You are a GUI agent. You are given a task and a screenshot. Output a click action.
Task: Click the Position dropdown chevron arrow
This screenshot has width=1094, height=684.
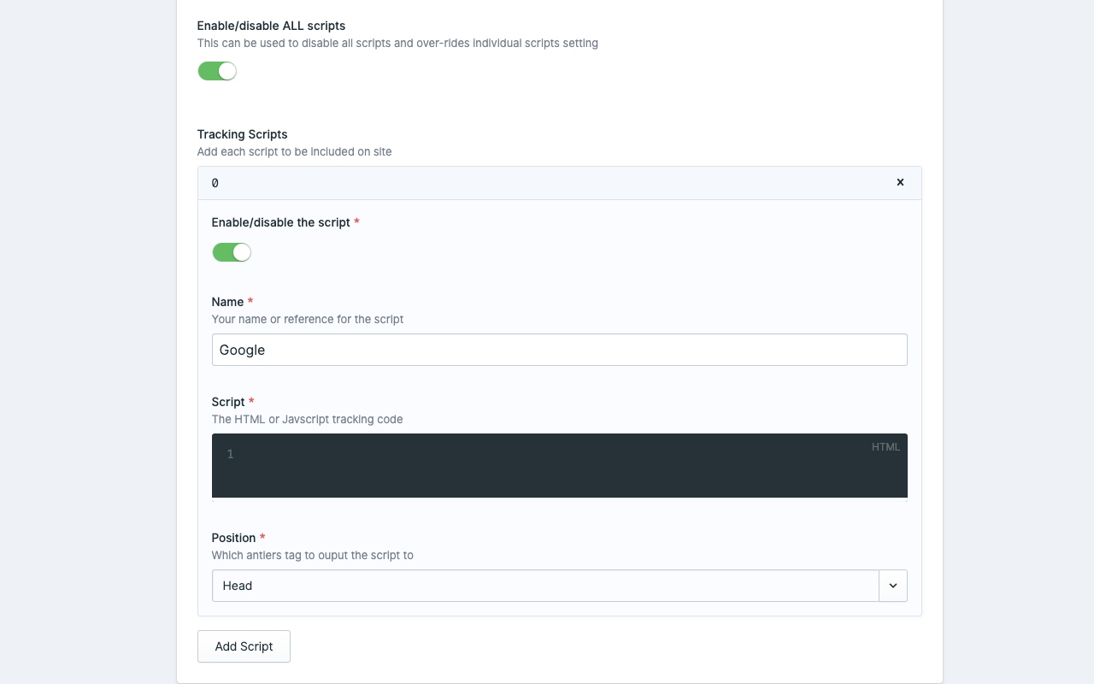893,586
